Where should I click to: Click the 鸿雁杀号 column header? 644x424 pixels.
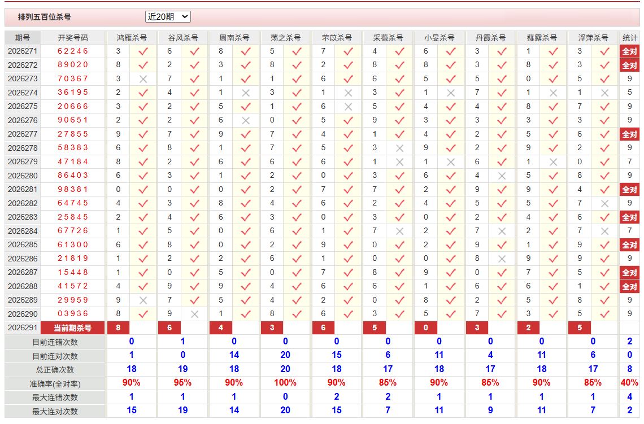[x=132, y=38]
